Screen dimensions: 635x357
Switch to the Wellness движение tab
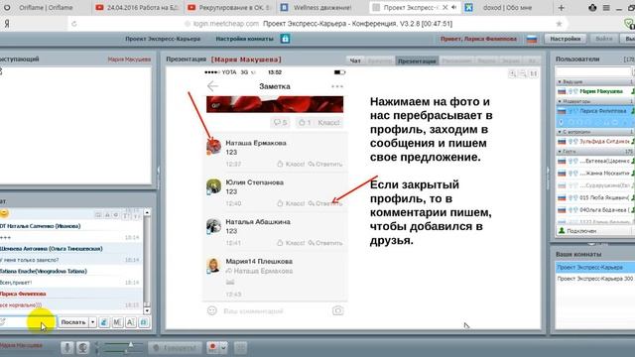[321, 8]
